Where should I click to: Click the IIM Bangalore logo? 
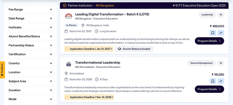pyautogui.click(x=69, y=16)
